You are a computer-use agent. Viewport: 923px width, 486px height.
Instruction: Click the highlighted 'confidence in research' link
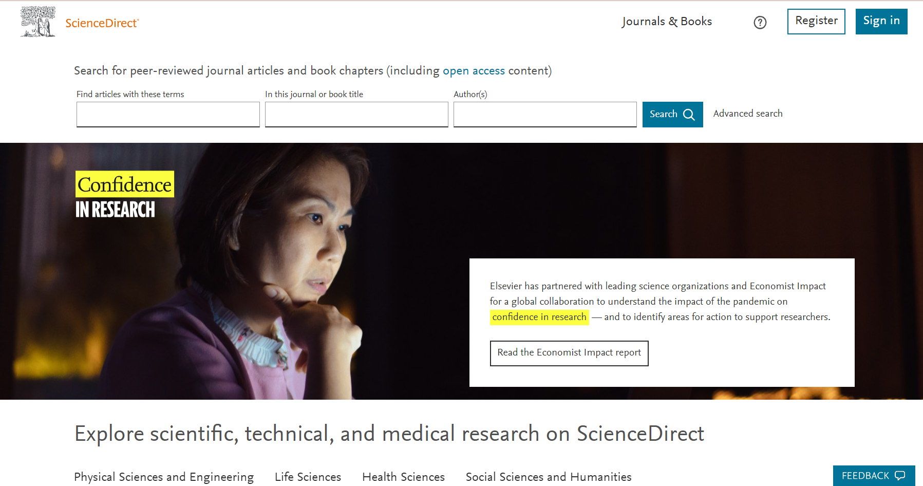click(539, 317)
